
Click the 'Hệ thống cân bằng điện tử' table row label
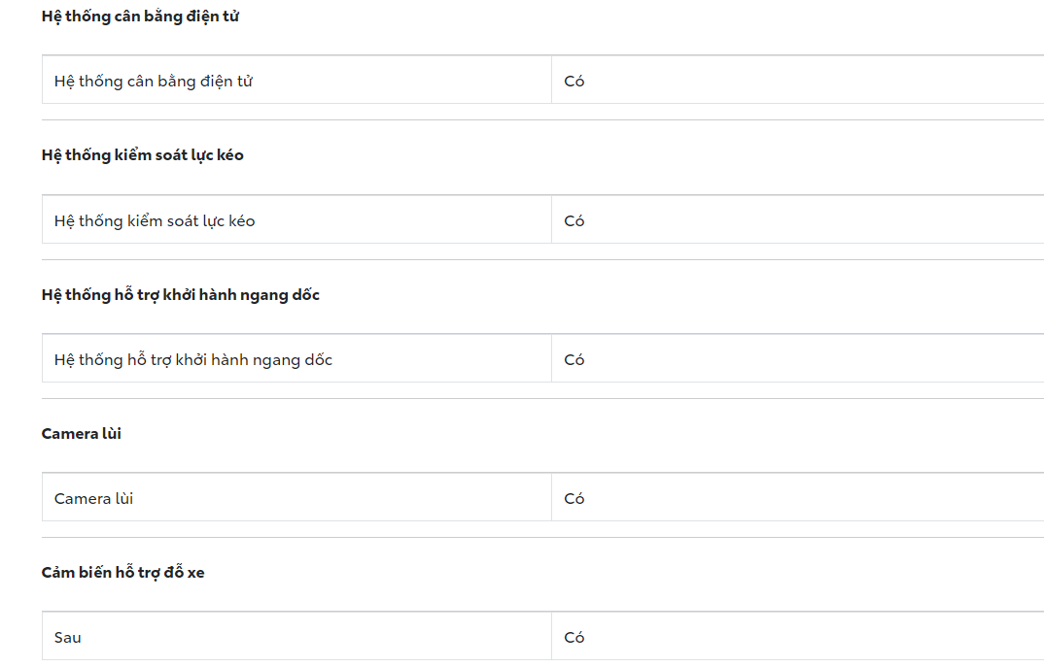[x=154, y=82]
